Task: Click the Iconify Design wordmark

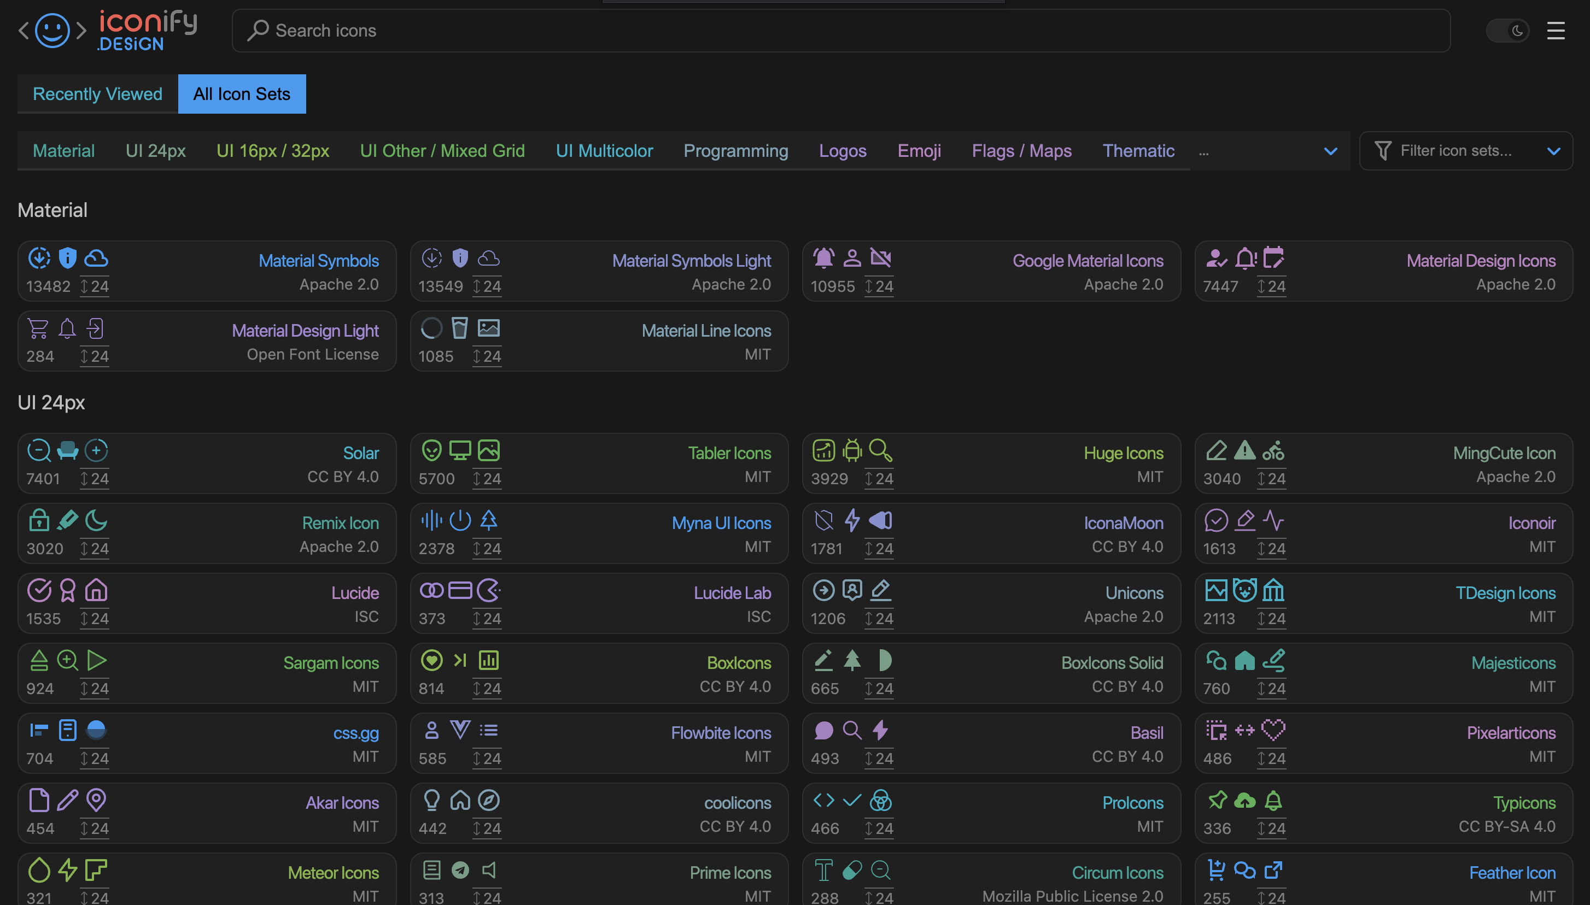Action: point(149,31)
